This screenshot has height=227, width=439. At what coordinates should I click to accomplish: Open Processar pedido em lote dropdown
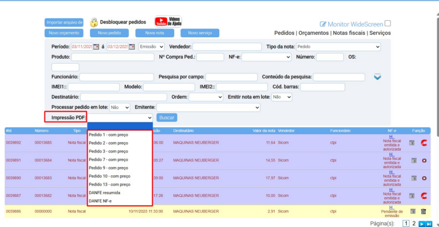tap(120, 107)
